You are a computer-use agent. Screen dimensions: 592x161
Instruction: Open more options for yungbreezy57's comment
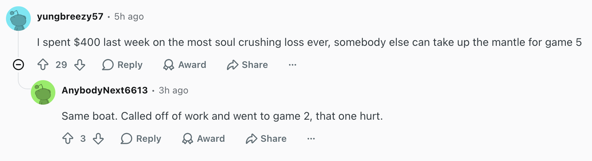pos(292,65)
